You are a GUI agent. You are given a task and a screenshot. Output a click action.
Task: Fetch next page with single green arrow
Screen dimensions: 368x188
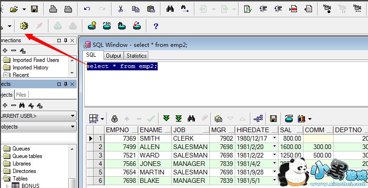coord(166,119)
